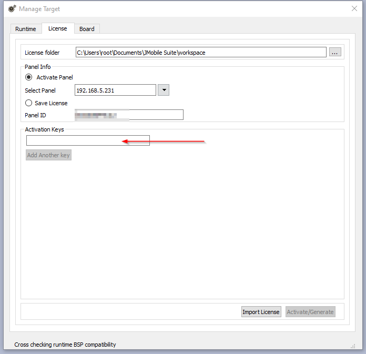
Task: Open the Board tab
Action: point(87,29)
